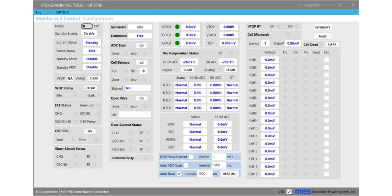Viewport: 392px width, 196px height.
Task: Start Cell Balance with GO button
Action: pyautogui.click(x=142, y=63)
